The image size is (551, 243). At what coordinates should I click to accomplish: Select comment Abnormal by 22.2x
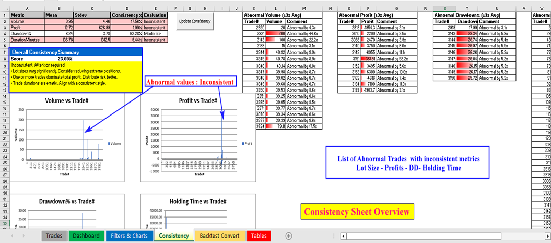(x=304, y=40)
